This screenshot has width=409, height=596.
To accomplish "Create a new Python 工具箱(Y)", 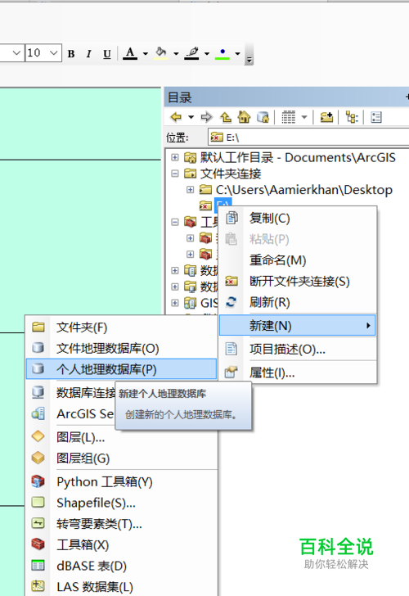I will (x=122, y=482).
